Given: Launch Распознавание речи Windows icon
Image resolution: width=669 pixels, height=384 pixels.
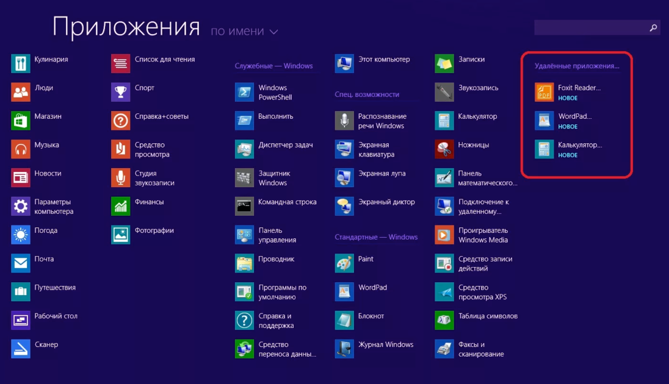Looking at the screenshot, I should pyautogui.click(x=344, y=121).
